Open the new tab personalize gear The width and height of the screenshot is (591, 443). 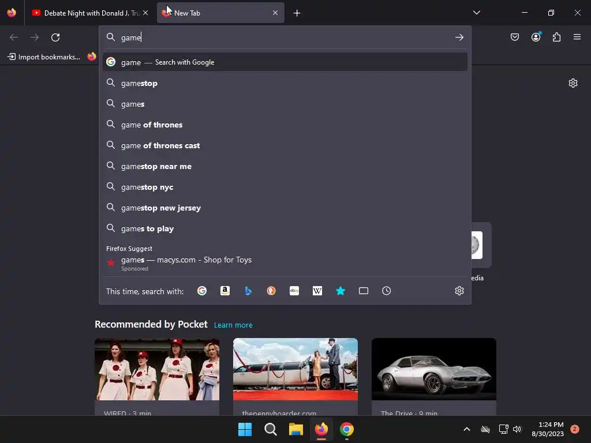pos(573,83)
